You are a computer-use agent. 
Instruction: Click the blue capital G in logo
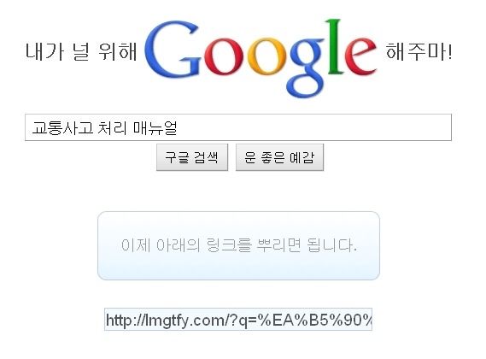click(173, 49)
